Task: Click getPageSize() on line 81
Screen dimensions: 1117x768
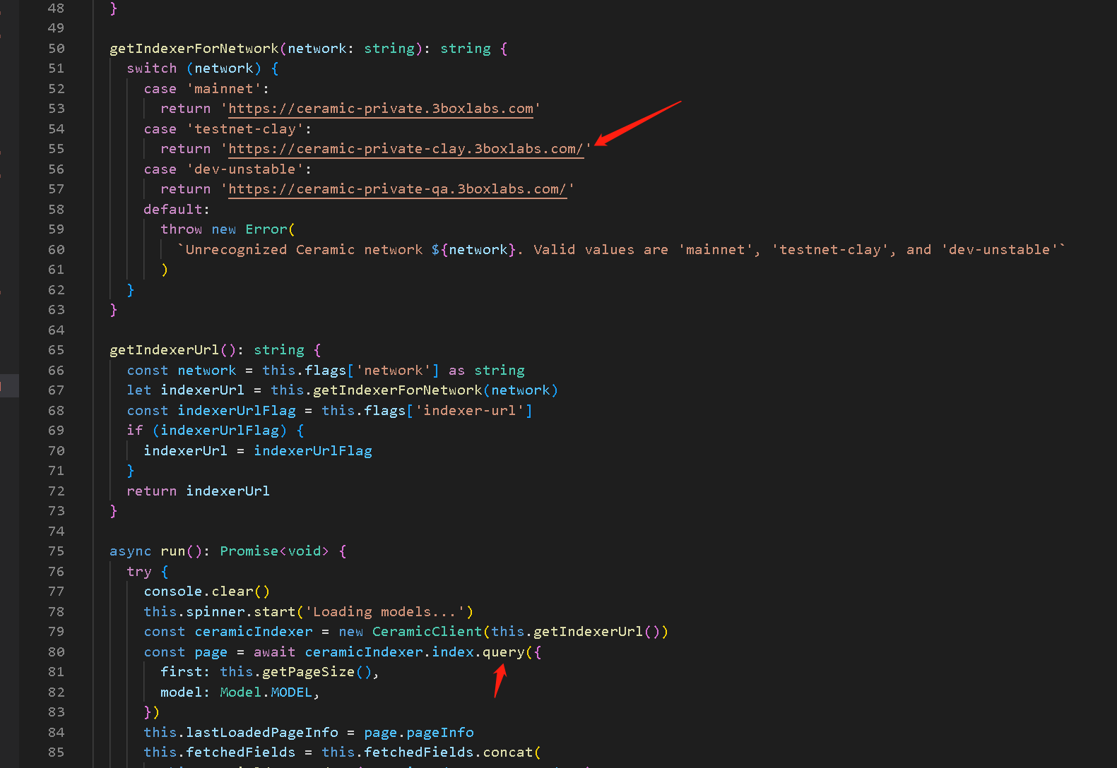Action: click(317, 672)
